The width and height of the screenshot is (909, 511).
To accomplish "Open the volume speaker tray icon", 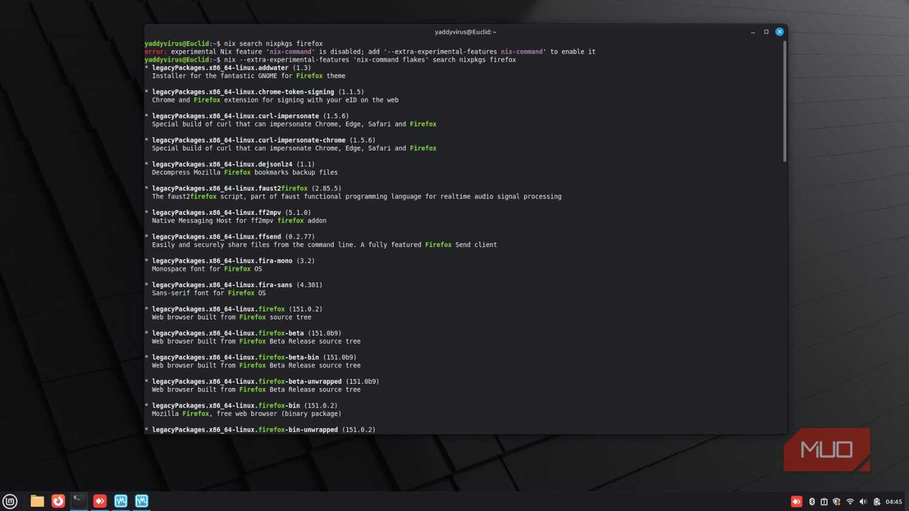I will coord(863,501).
